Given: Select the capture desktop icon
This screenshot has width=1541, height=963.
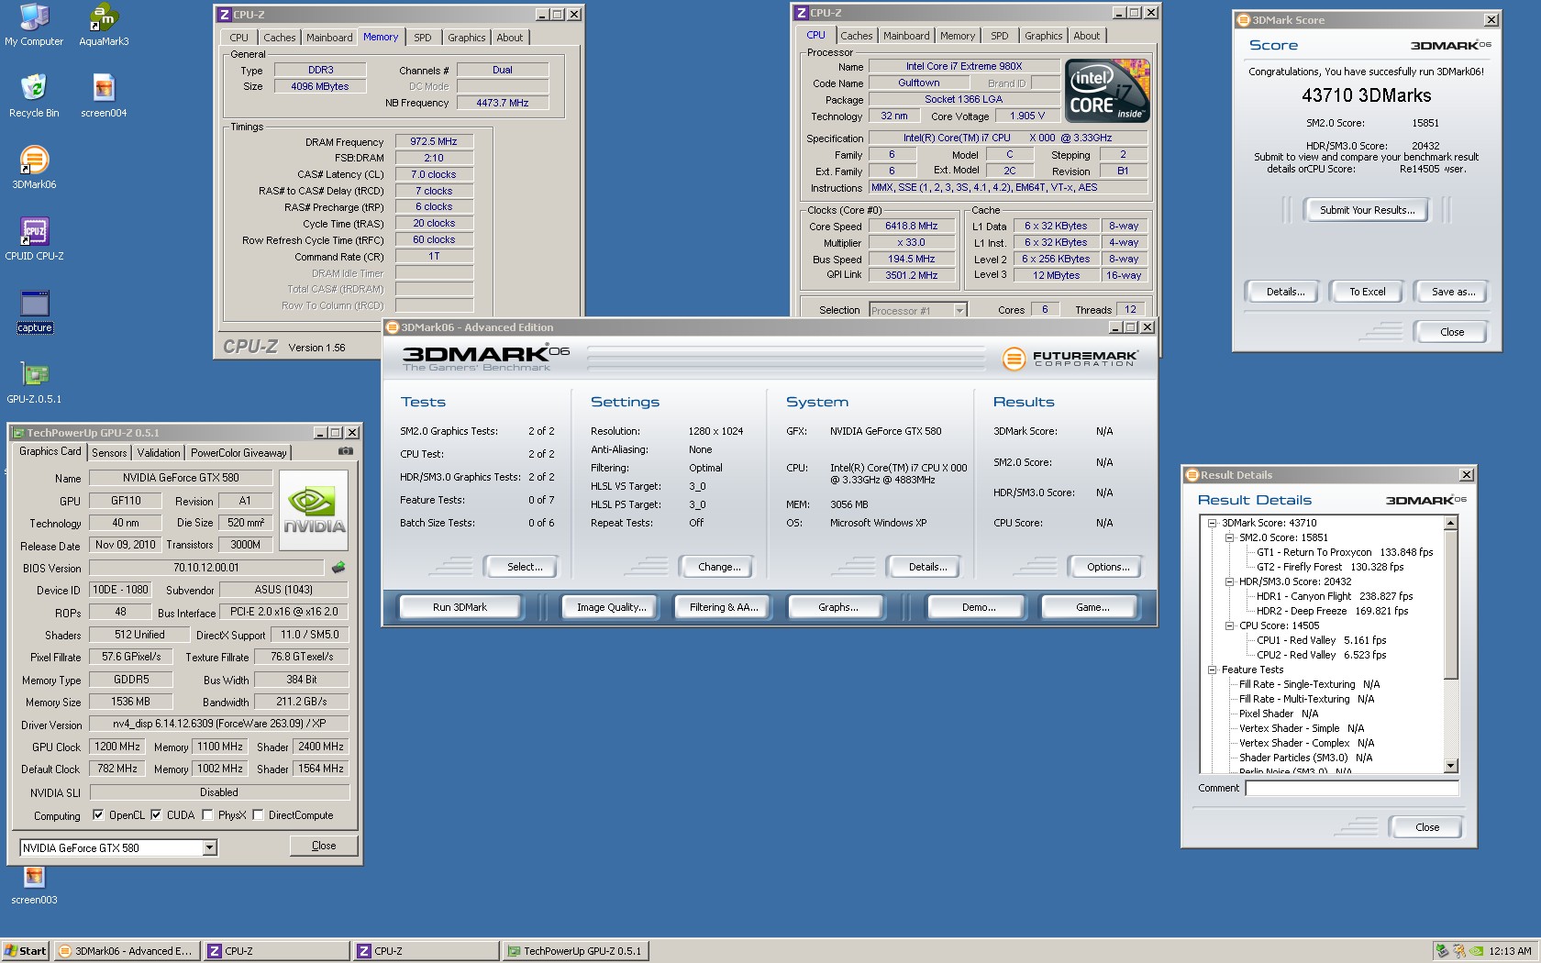Looking at the screenshot, I should [34, 312].
